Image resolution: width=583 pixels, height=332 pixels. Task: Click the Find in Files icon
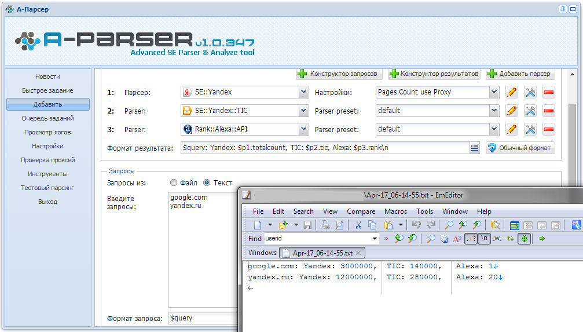pos(495,225)
